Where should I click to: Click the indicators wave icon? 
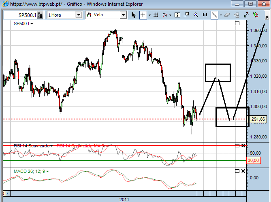(x=165, y=15)
